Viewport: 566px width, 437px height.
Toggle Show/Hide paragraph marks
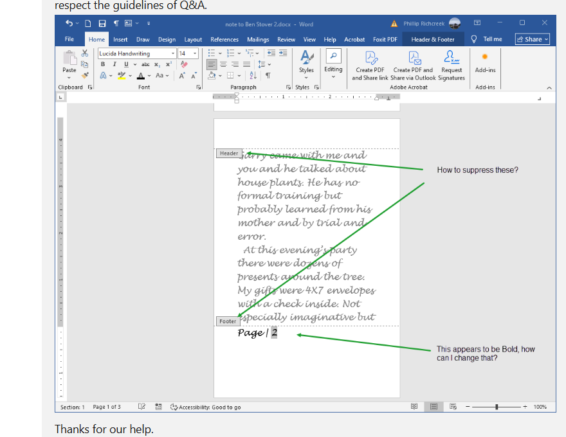coord(268,75)
